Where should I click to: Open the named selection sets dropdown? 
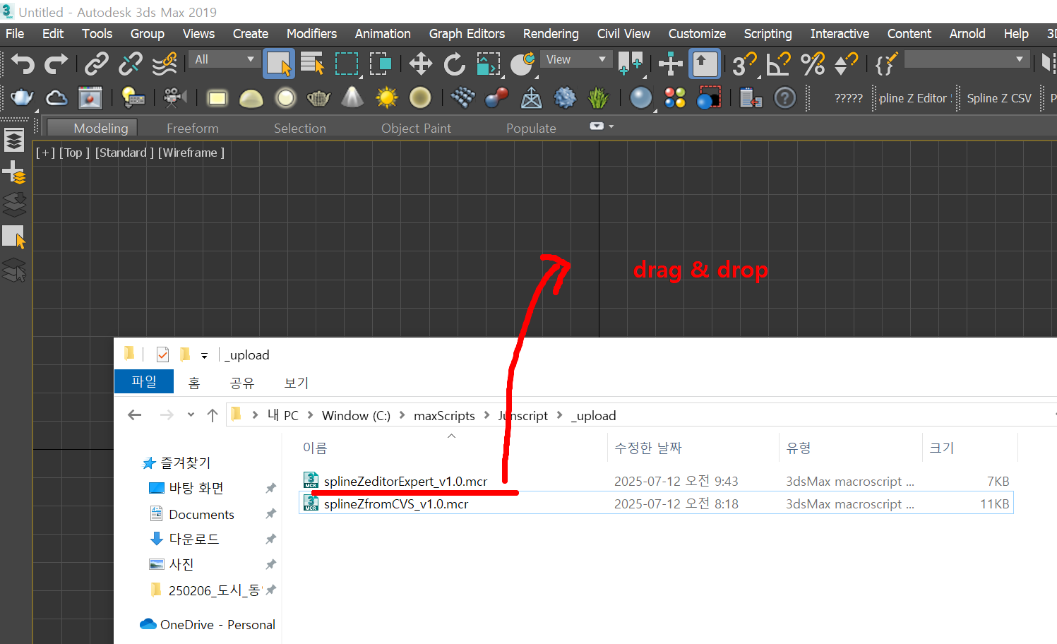966,59
